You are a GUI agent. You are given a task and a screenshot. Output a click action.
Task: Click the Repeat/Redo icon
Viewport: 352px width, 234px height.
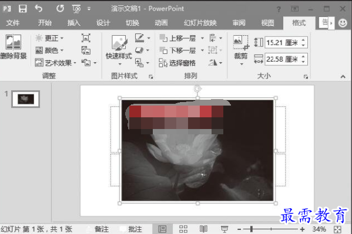pyautogui.click(x=60, y=9)
